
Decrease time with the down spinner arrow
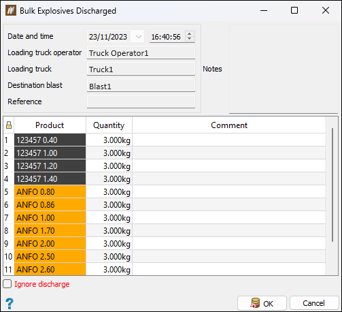(190, 39)
